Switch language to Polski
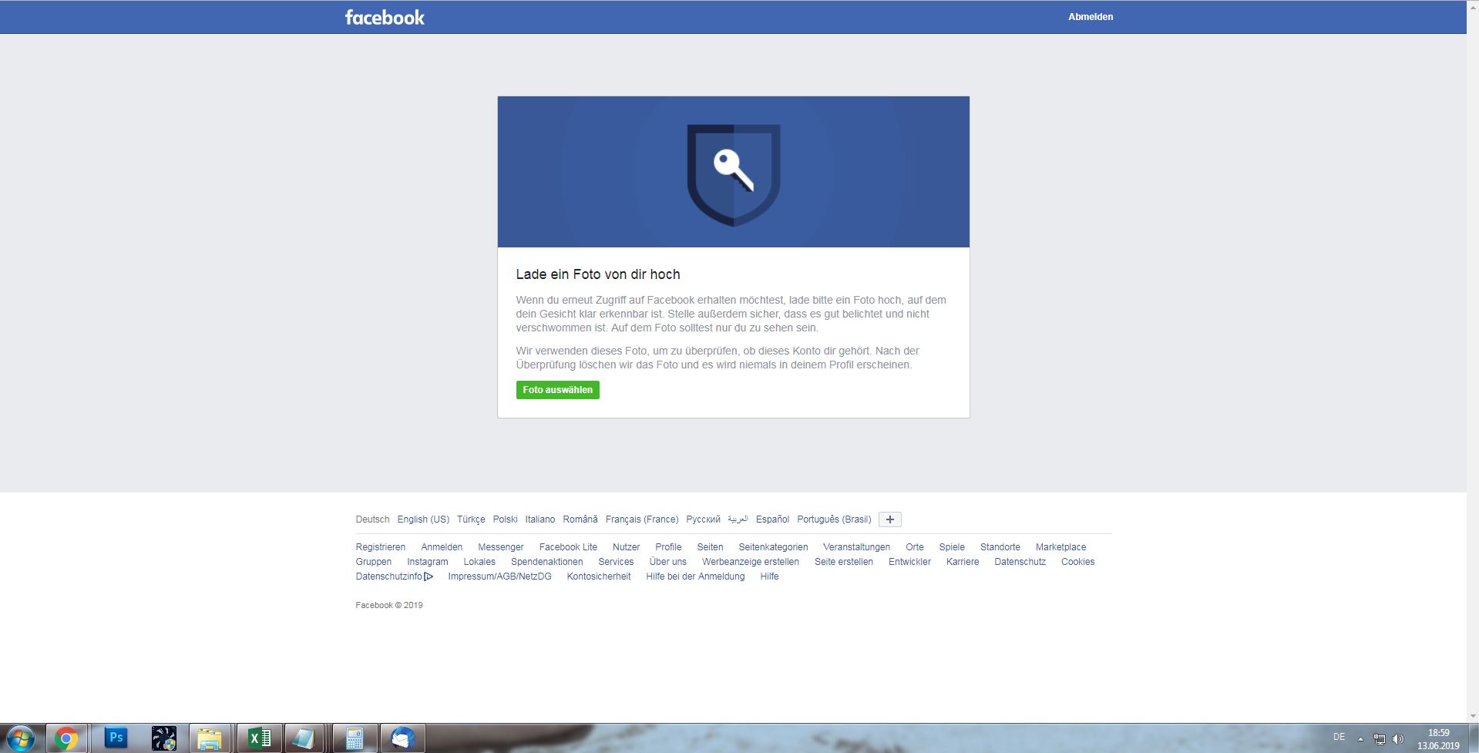 pyautogui.click(x=506, y=519)
